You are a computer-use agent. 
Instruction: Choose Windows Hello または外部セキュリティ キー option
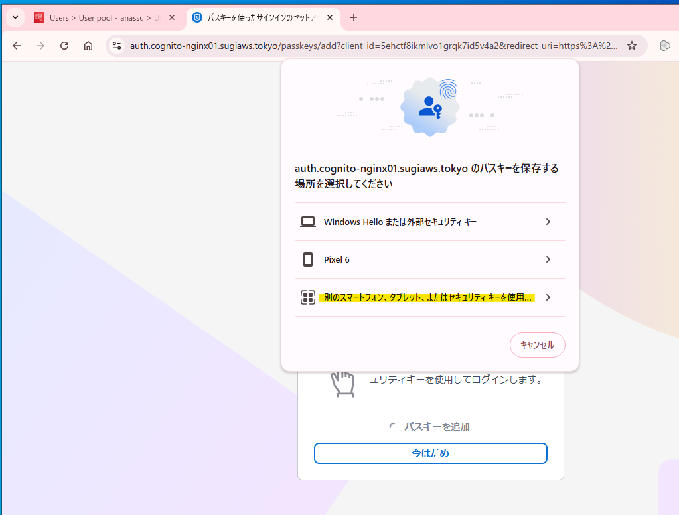tap(430, 222)
